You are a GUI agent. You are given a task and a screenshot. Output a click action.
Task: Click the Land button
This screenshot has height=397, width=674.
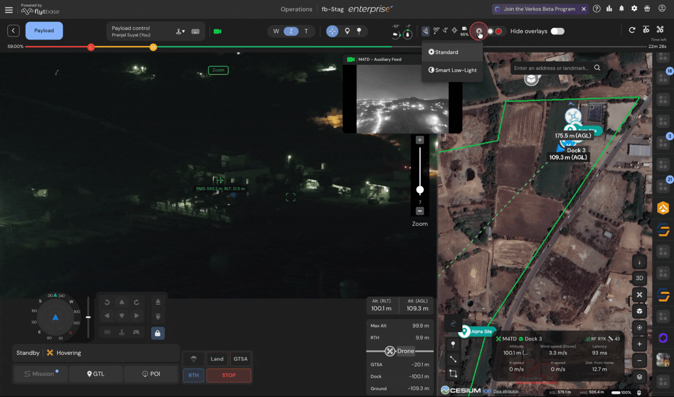(x=217, y=359)
